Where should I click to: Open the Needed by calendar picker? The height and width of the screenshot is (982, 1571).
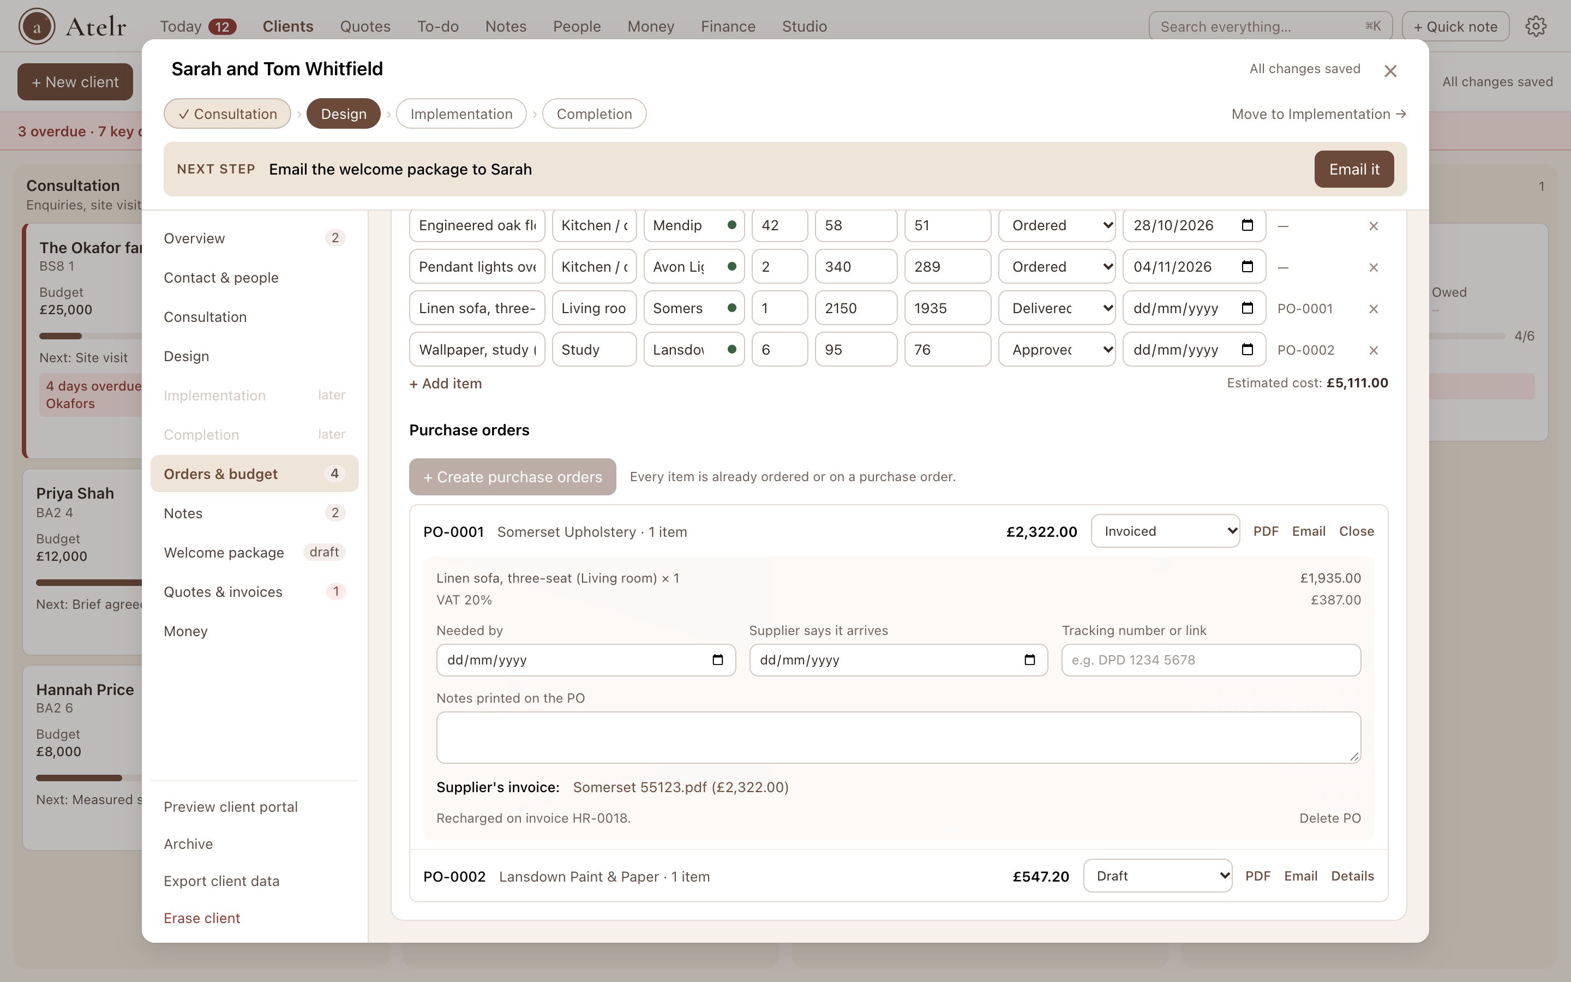(x=717, y=661)
